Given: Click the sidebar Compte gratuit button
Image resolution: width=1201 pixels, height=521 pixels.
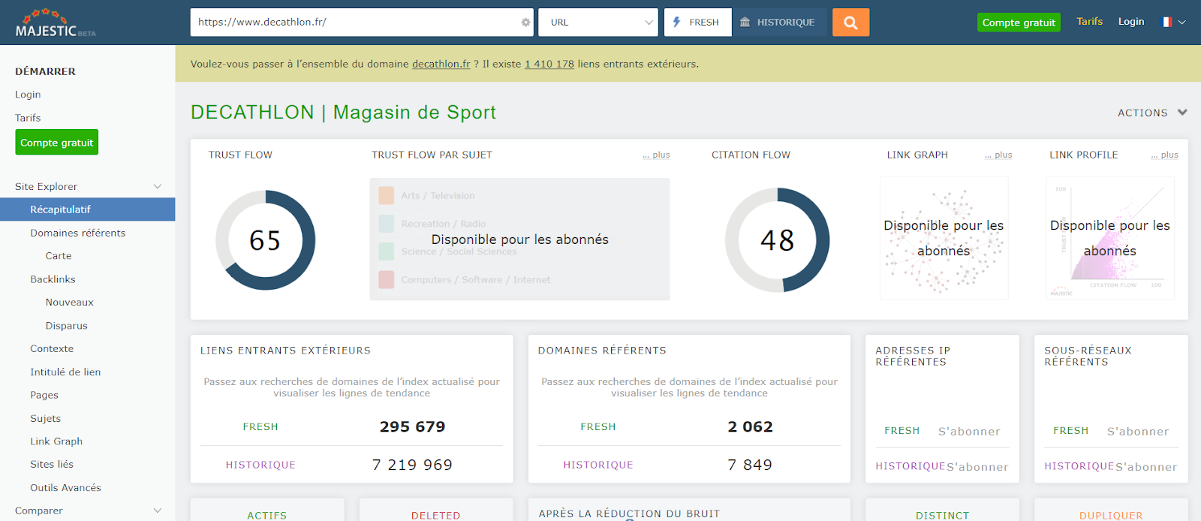Looking at the screenshot, I should pos(57,143).
